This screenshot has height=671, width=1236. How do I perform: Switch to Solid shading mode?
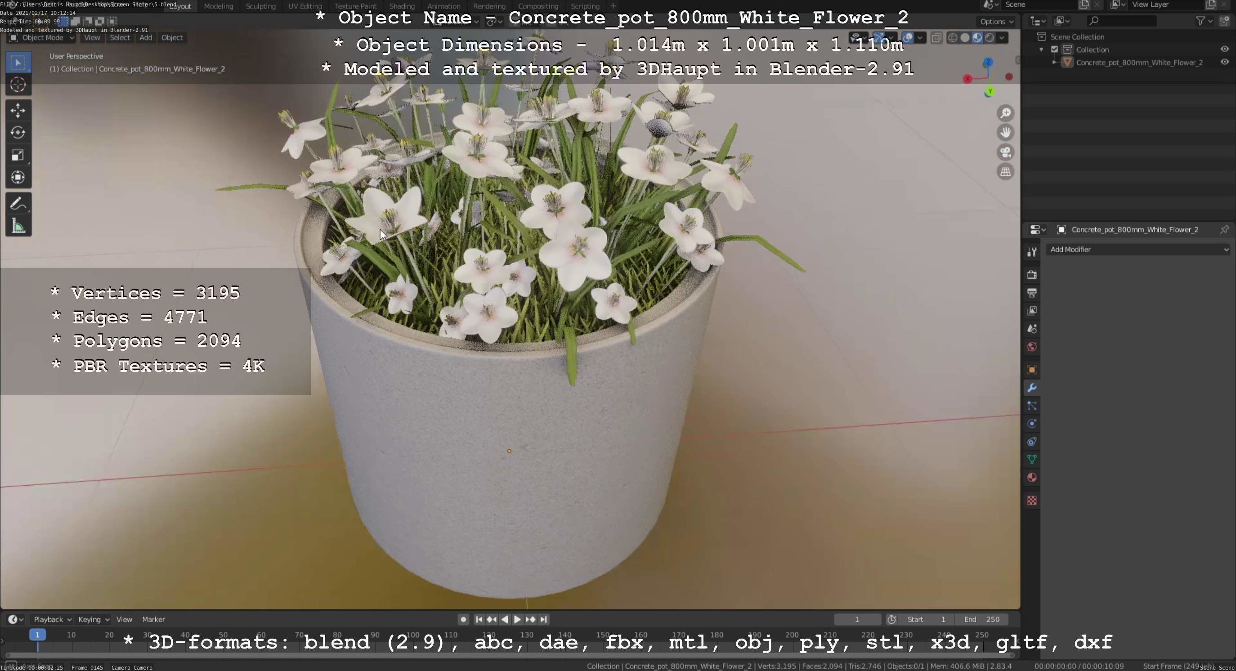pos(965,38)
